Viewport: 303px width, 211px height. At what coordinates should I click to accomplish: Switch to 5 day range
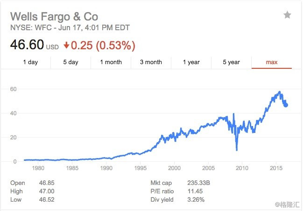pos(71,62)
